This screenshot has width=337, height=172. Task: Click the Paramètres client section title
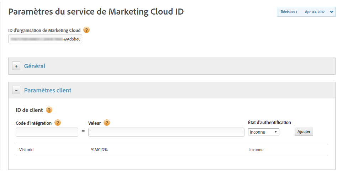(48, 90)
